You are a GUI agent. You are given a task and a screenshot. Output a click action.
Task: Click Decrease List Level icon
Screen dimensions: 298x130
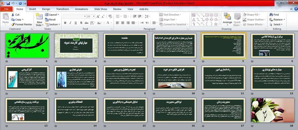point(134,17)
